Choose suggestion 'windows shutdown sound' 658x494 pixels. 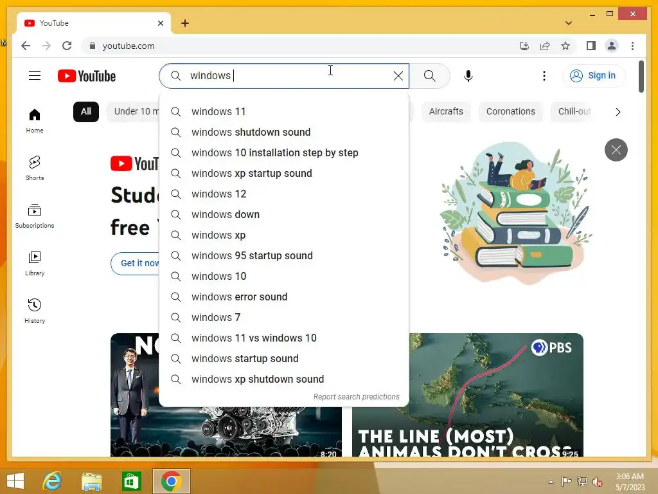coord(284,133)
